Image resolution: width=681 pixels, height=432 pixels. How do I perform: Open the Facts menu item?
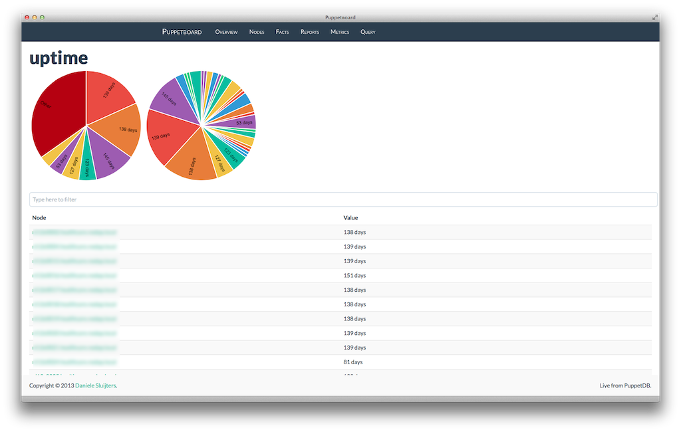[283, 32]
